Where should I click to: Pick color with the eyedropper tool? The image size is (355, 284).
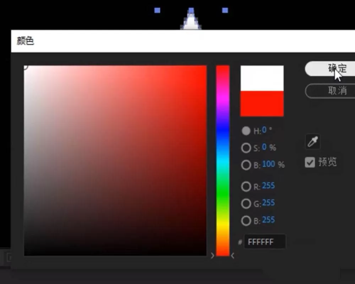click(x=313, y=142)
